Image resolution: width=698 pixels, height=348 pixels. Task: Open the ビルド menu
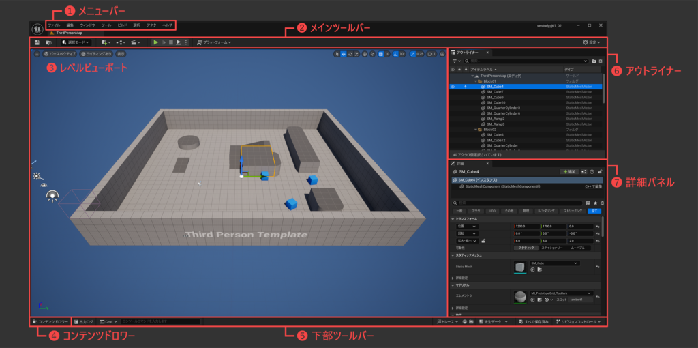122,25
